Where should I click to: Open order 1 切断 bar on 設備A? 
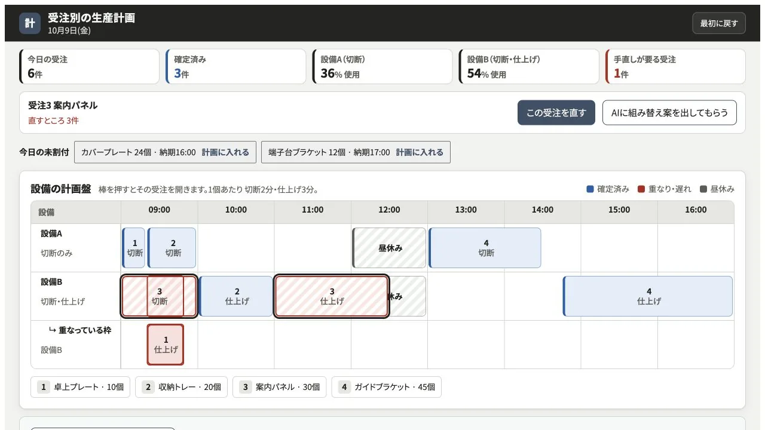134,248
